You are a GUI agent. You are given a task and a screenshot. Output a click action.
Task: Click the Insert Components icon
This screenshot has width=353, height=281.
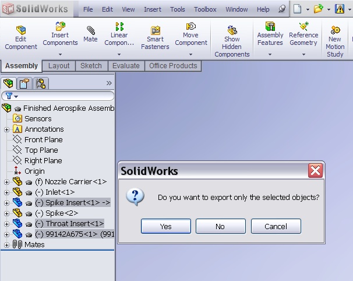tap(61, 26)
